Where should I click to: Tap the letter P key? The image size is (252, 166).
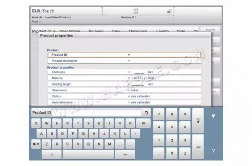tap(130, 123)
